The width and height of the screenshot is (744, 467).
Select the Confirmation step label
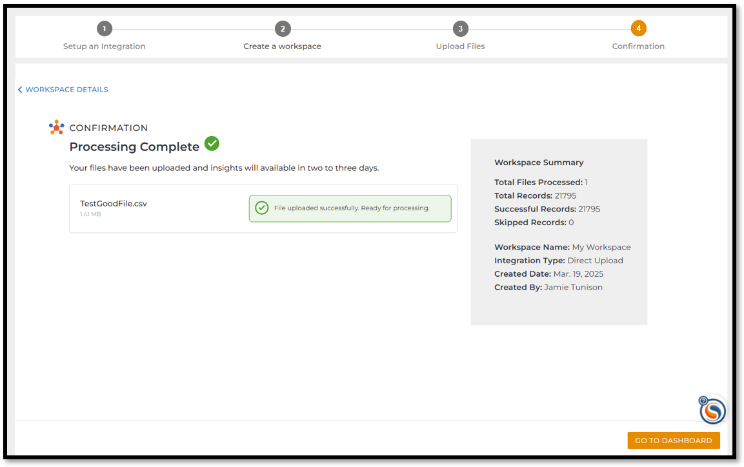point(638,46)
